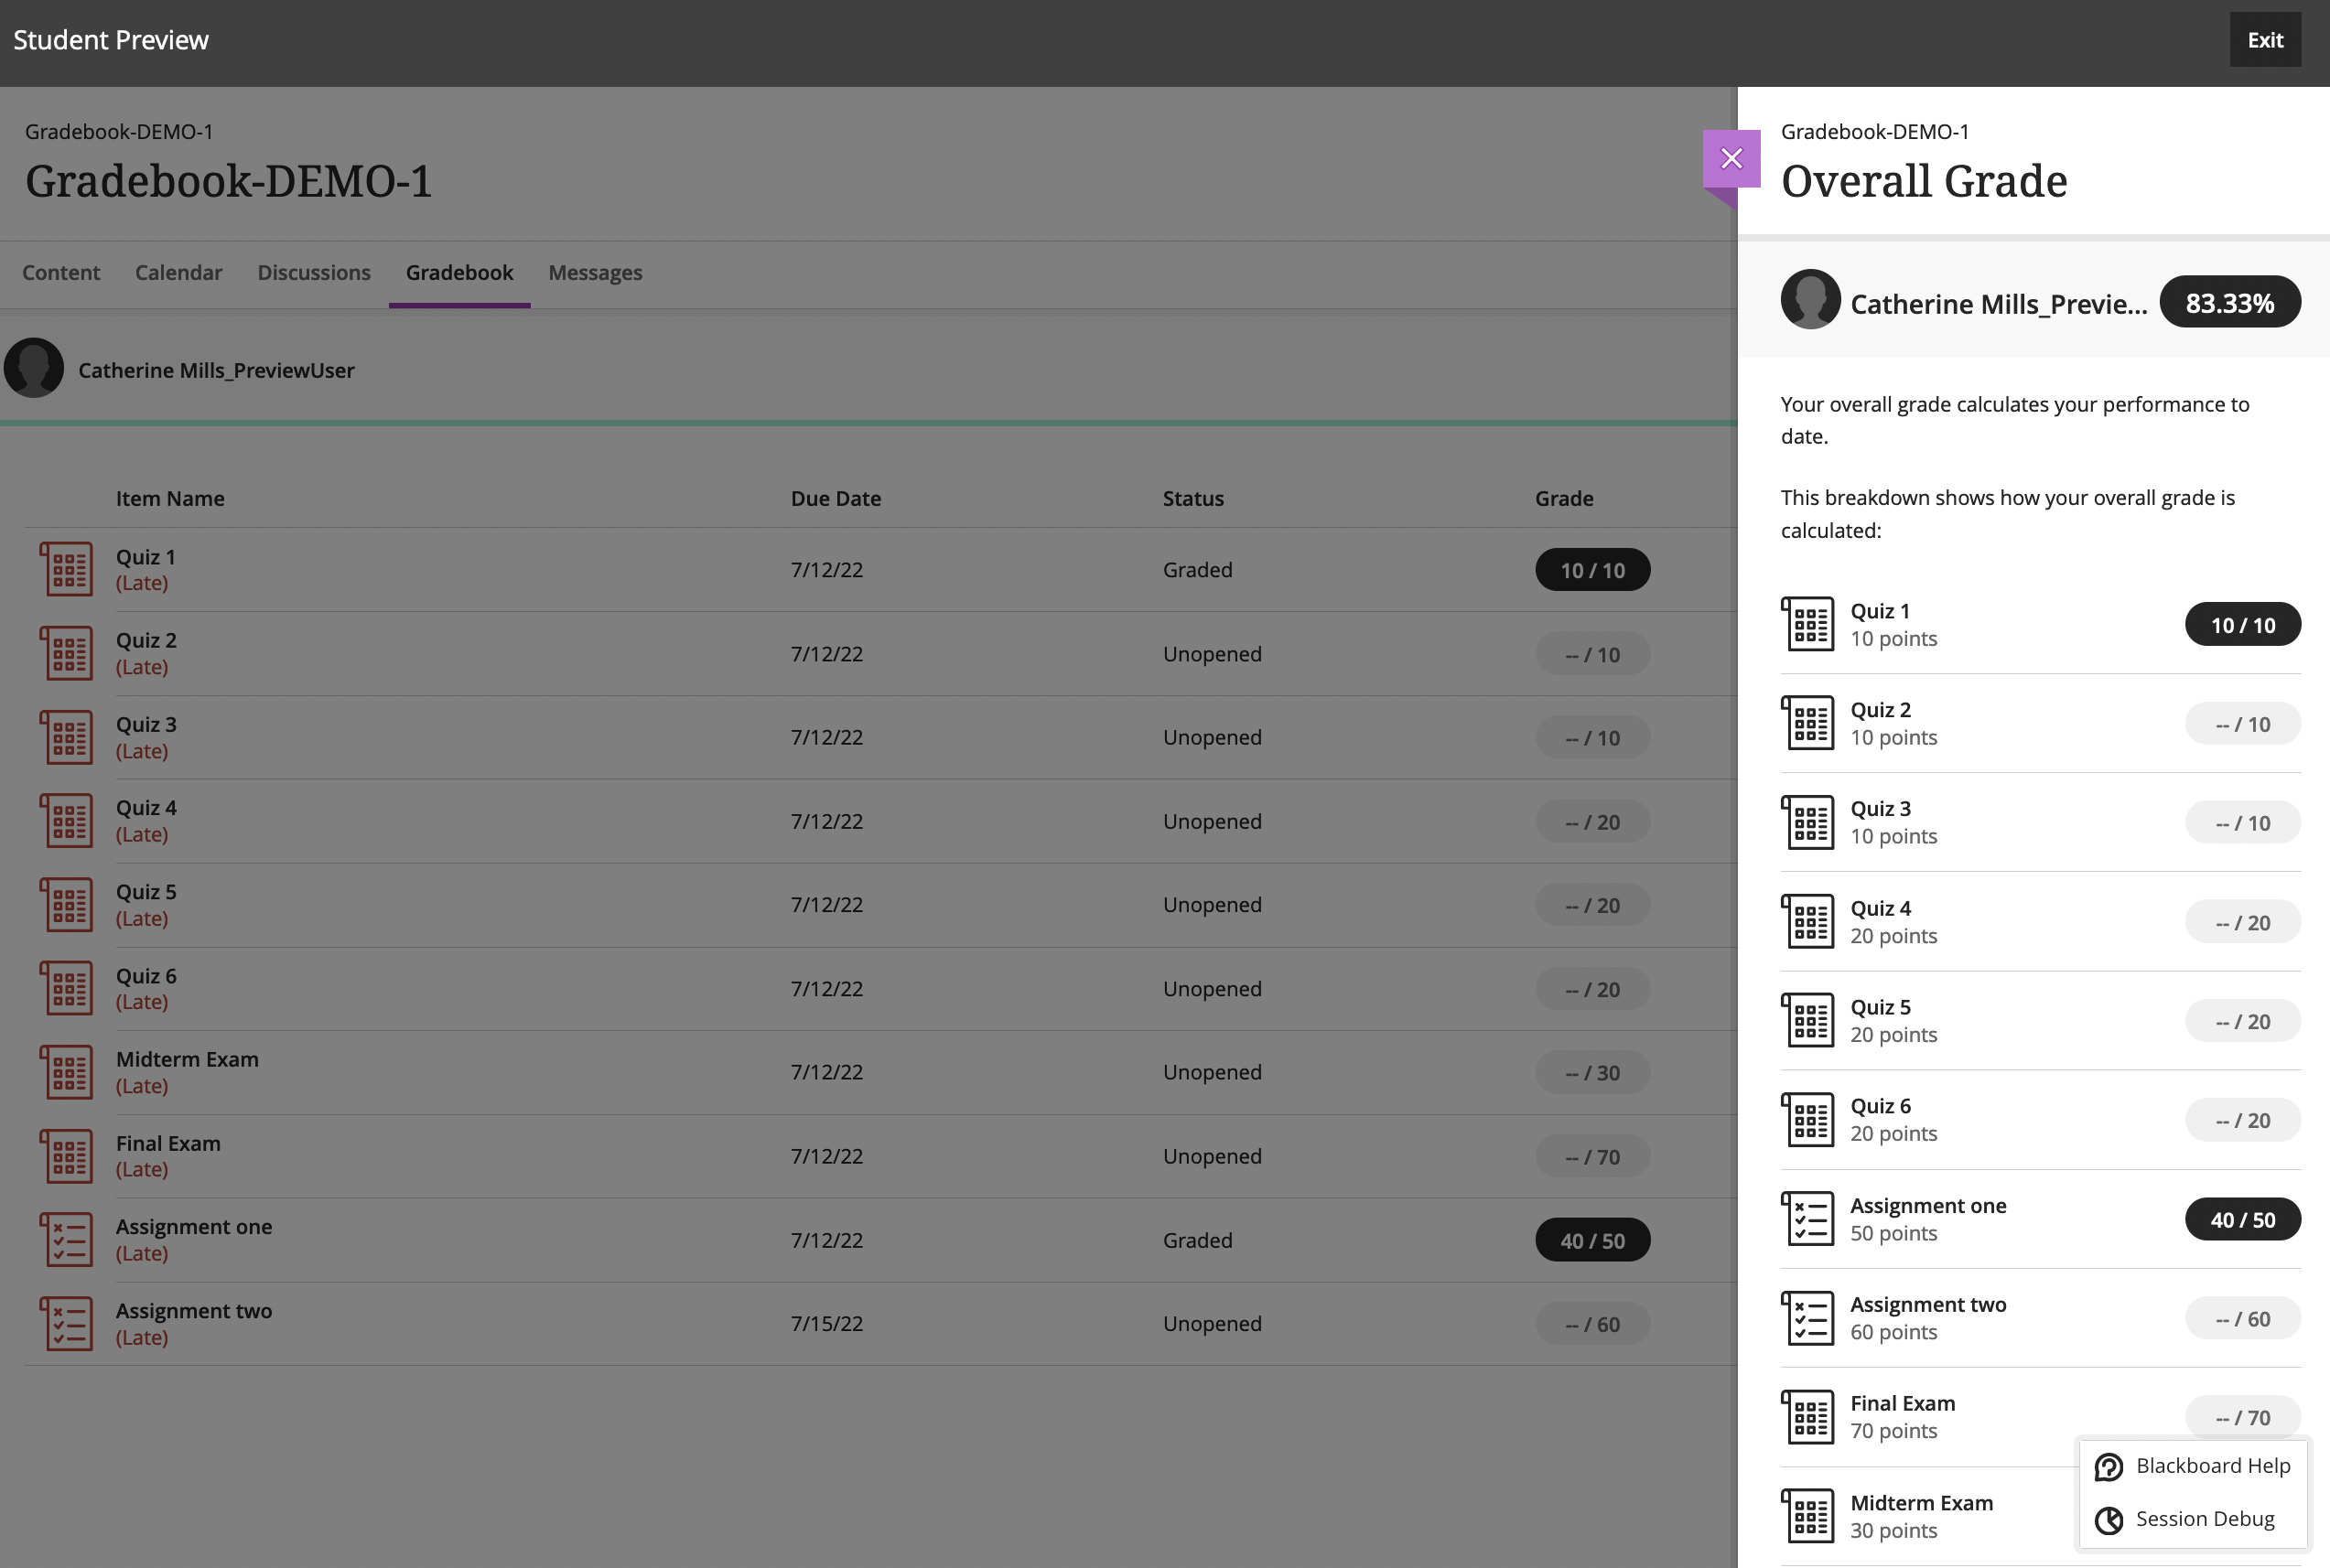Click 40 / 50 grade pill in gradebook list
The height and width of the screenshot is (1568, 2330).
[1591, 1240]
